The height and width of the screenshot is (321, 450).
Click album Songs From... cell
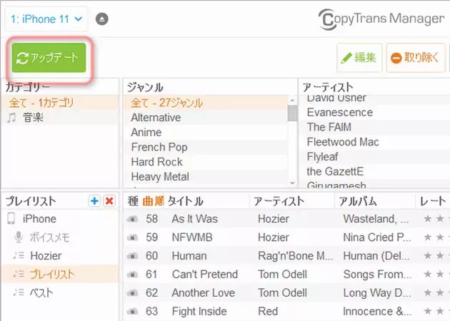point(377,275)
